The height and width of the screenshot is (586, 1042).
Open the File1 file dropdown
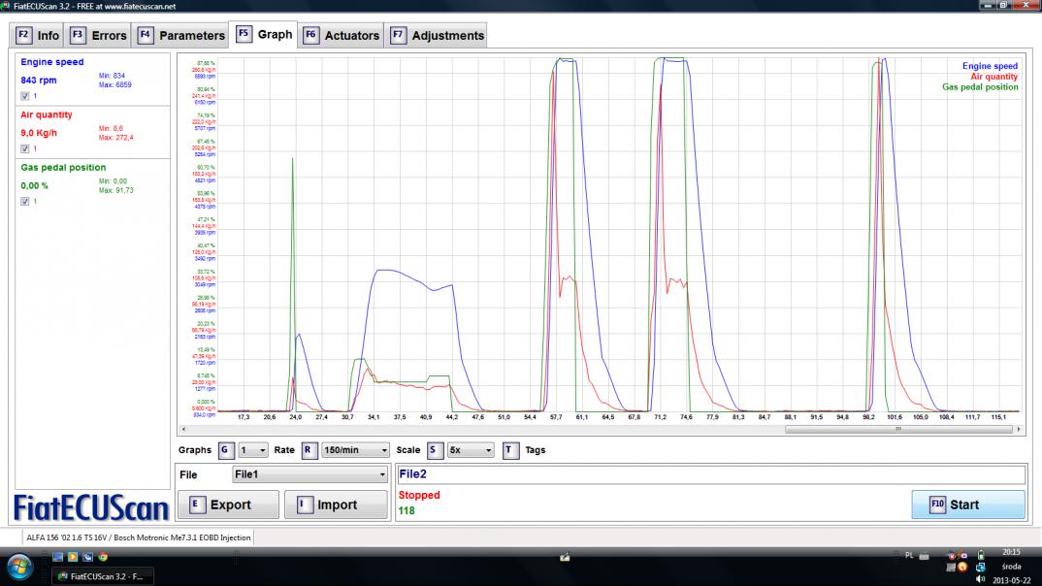309,475
